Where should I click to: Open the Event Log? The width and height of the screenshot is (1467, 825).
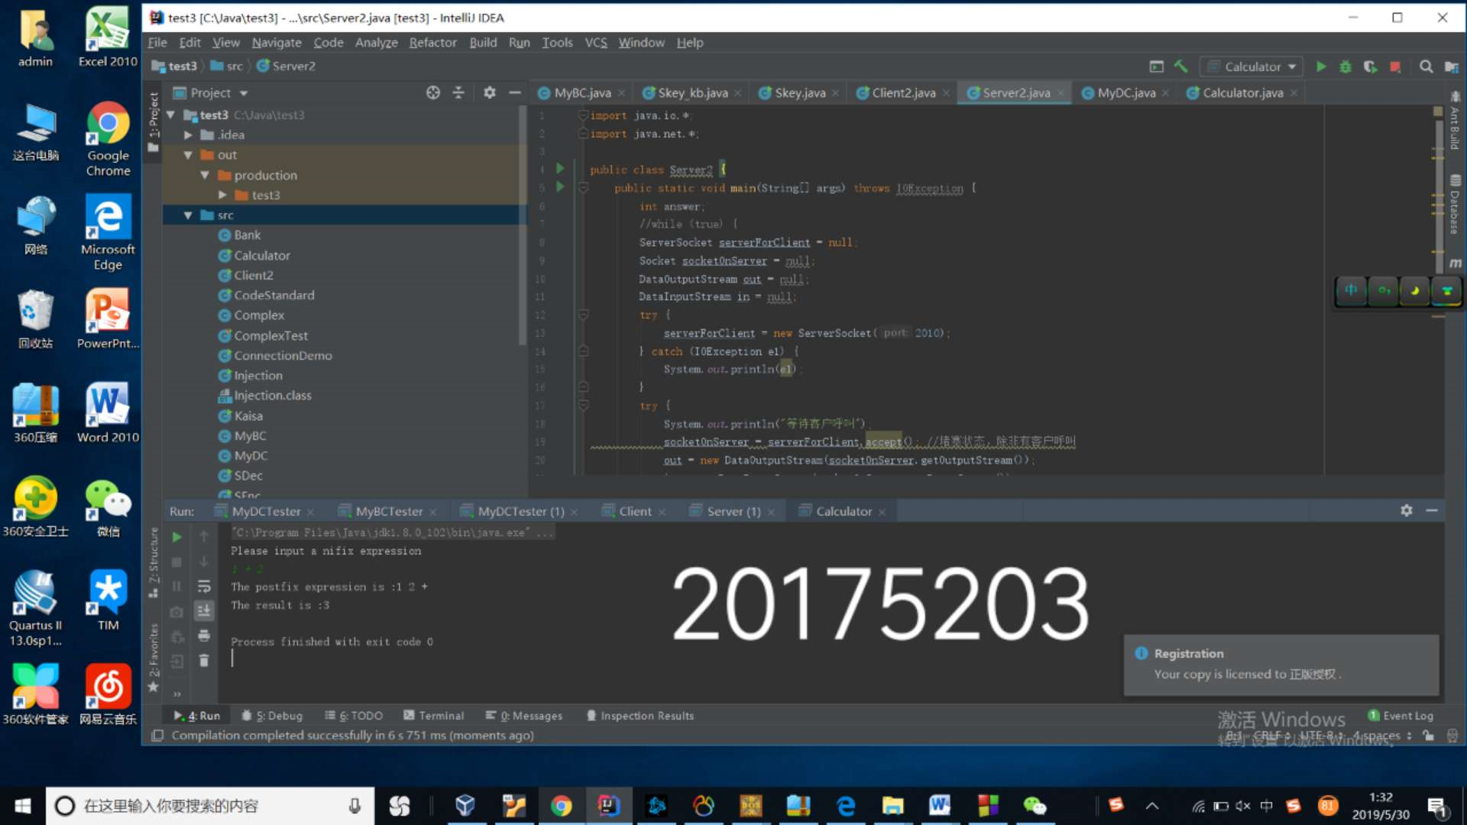click(x=1401, y=716)
